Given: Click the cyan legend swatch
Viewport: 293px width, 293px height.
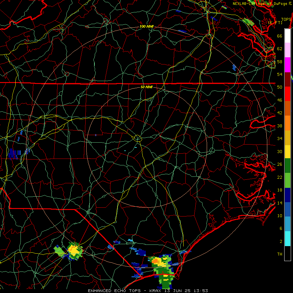Looking at the screenshot, I should pos(287,239).
